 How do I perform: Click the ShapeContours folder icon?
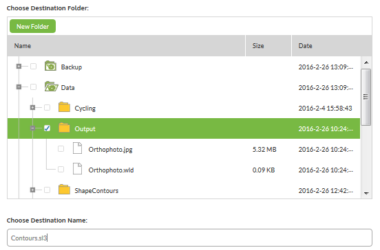pos(64,190)
